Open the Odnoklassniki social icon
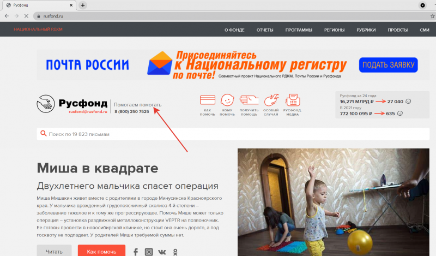Viewport: 436px width, 256px height. [175, 252]
